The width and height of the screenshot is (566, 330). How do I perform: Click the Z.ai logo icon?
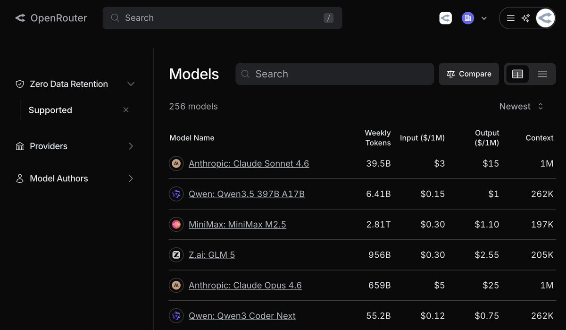[176, 255]
